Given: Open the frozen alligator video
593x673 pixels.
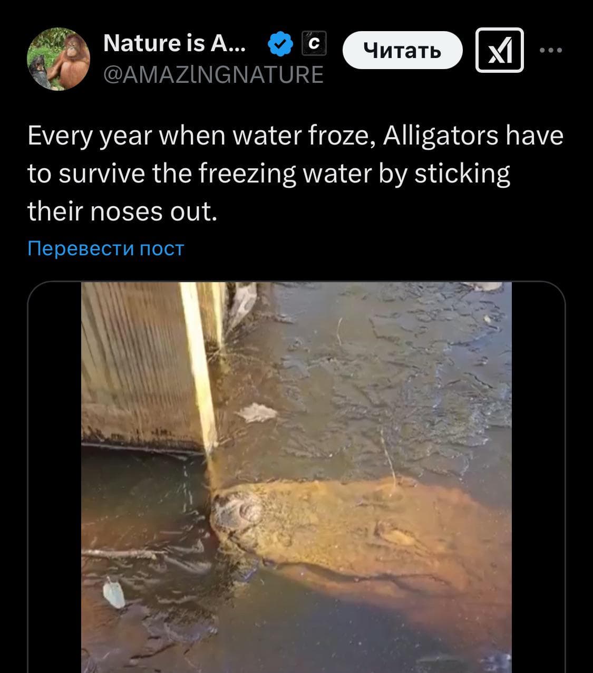Looking at the screenshot, I should tap(296, 477).
